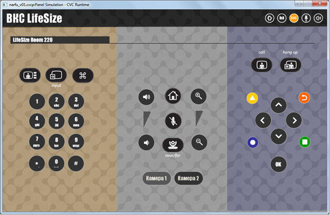Zoom out the camera

coord(199,143)
